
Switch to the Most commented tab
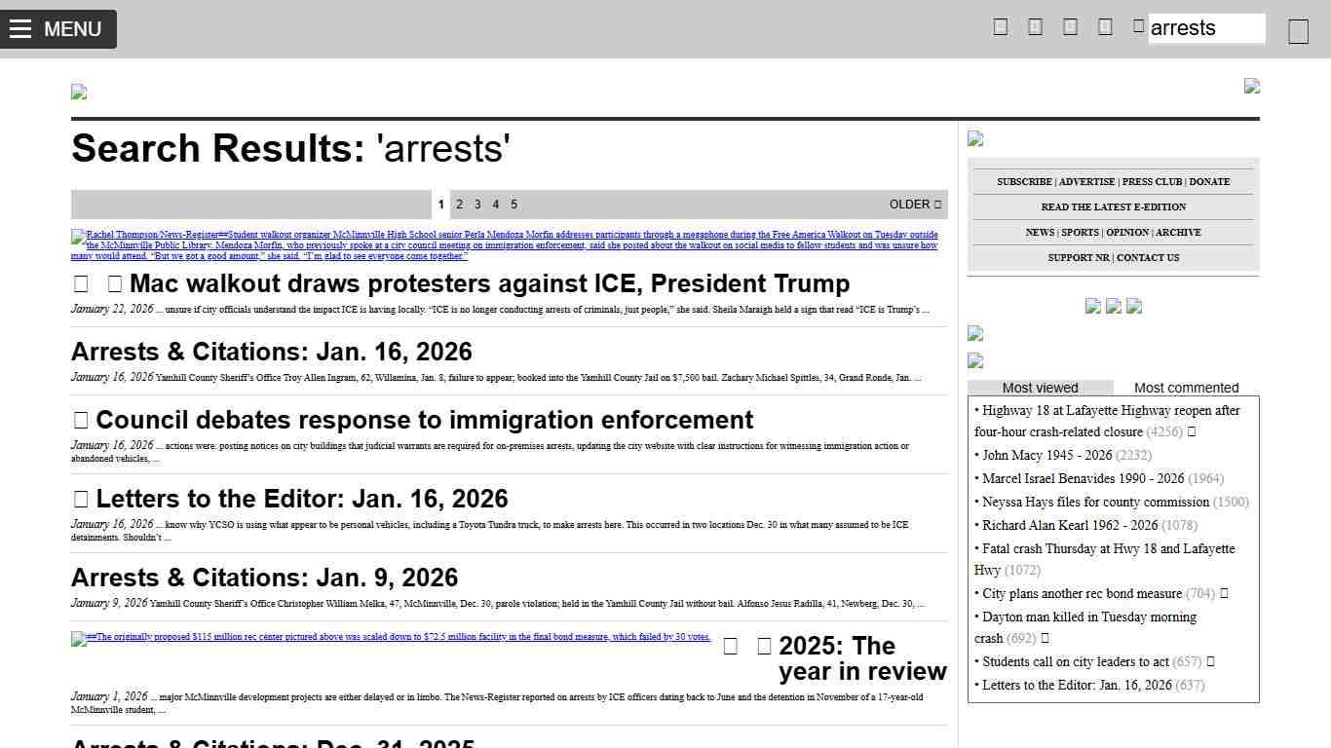tap(1186, 388)
